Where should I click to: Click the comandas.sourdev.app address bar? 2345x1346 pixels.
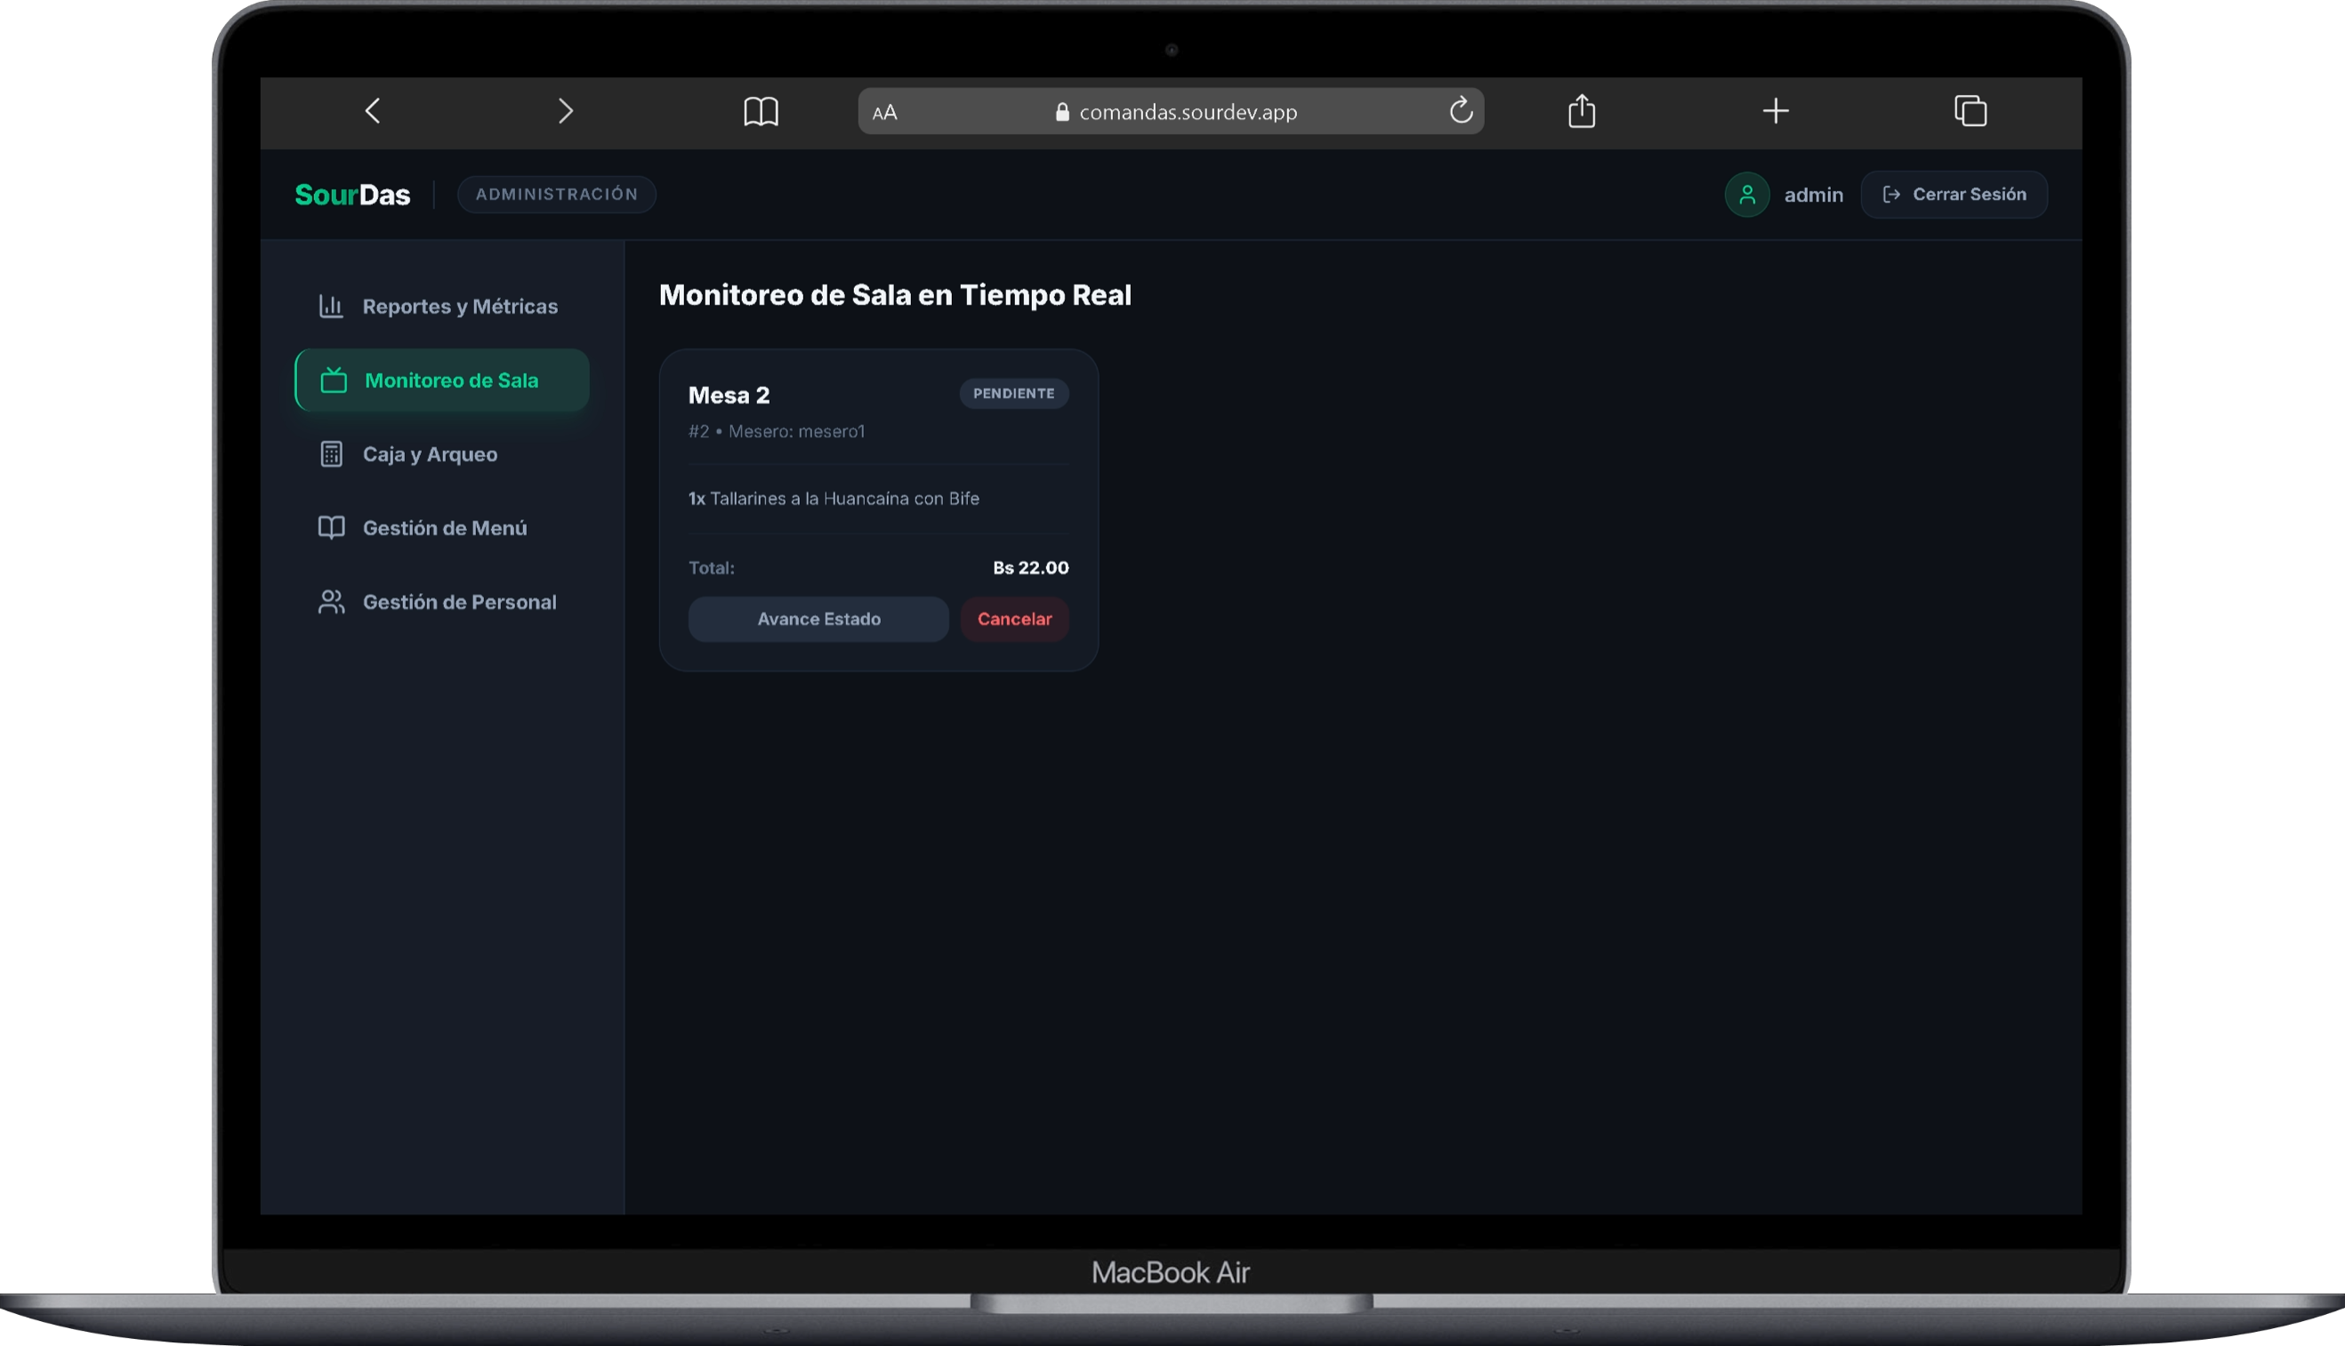tap(1170, 112)
